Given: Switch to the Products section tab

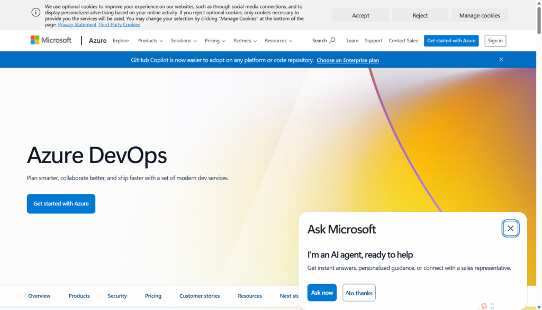Looking at the screenshot, I should [79, 296].
